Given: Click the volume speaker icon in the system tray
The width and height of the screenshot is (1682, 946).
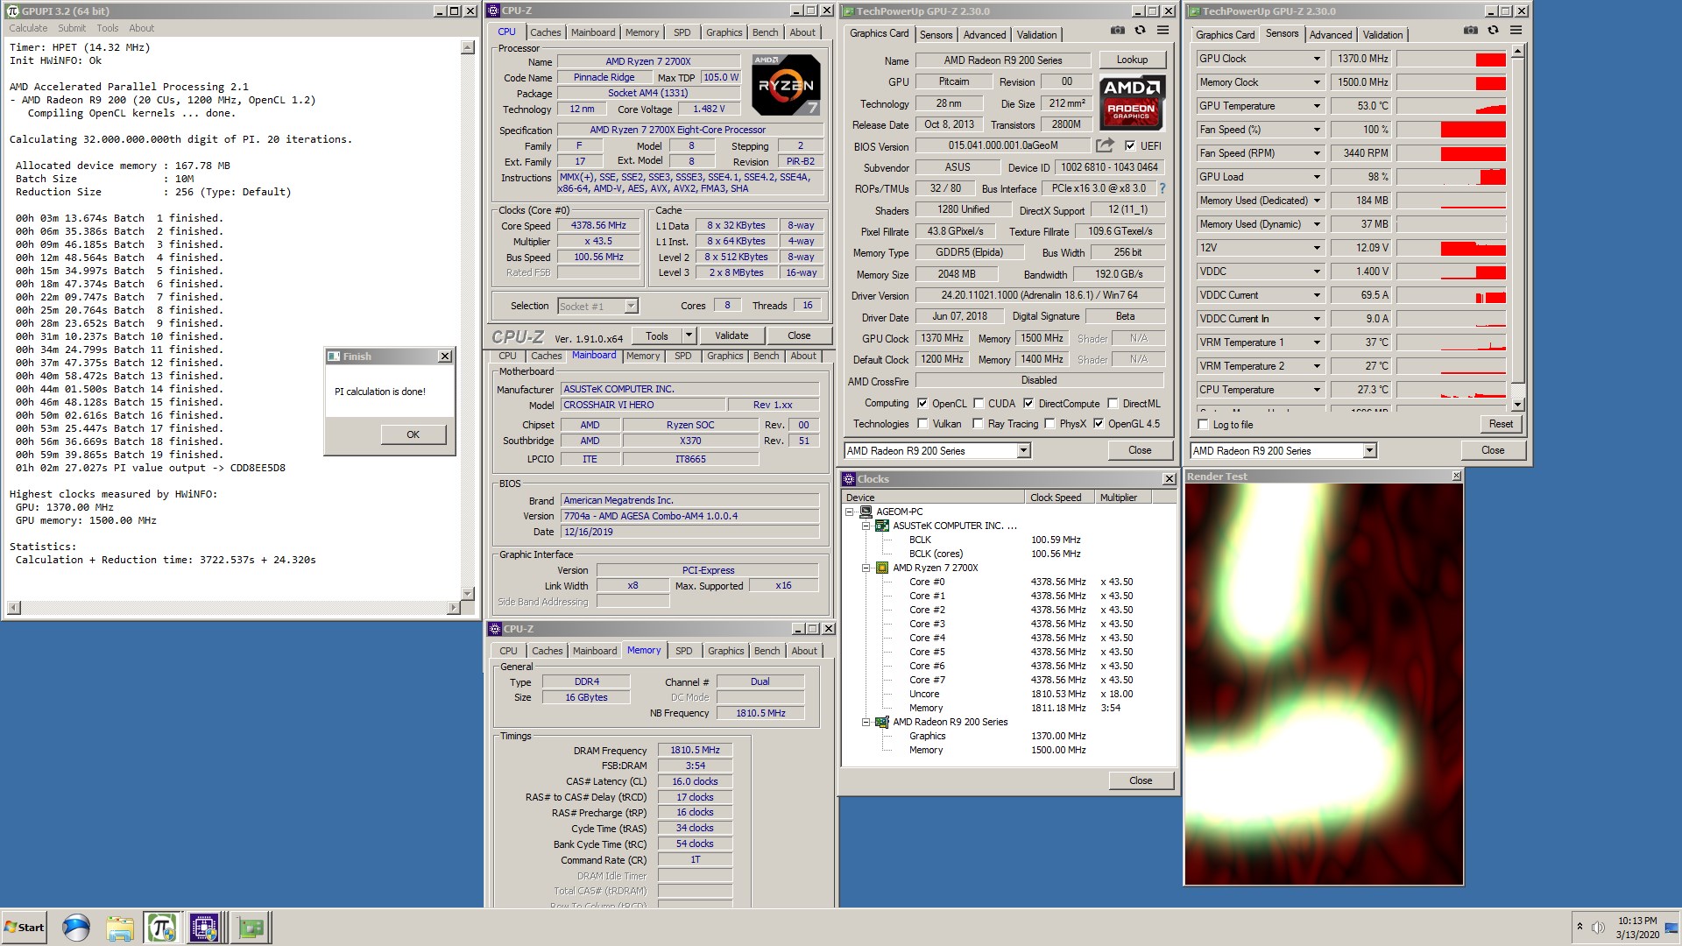Looking at the screenshot, I should [1597, 928].
